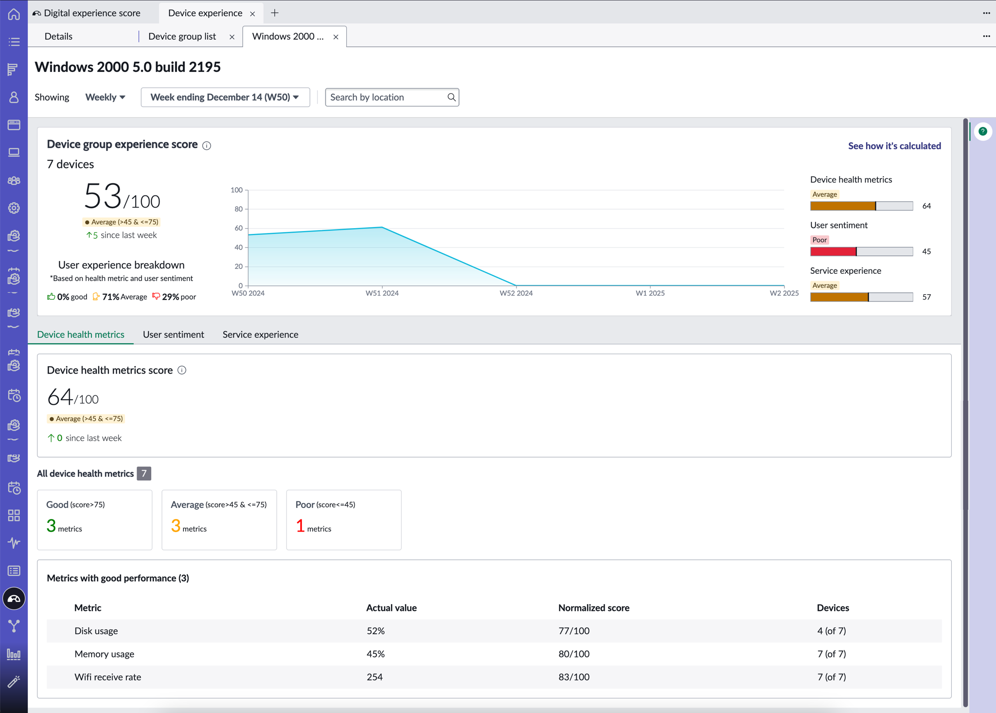Click the W51 2024 chart axis label
This screenshot has width=996, height=713.
(x=382, y=293)
